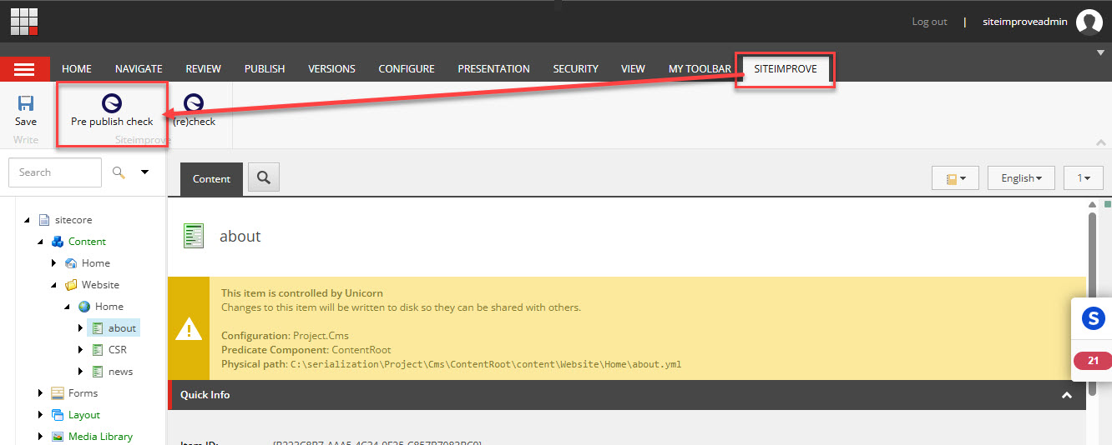The width and height of the screenshot is (1112, 445).
Task: Open the red hamburger menu button
Action: point(25,69)
